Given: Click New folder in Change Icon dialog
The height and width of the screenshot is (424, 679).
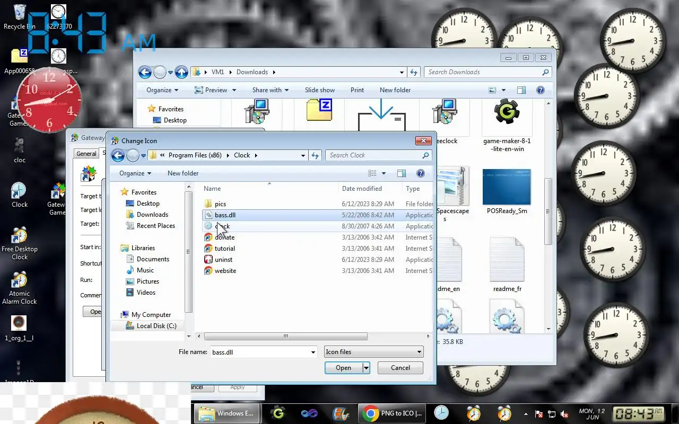Looking at the screenshot, I should coord(183,173).
